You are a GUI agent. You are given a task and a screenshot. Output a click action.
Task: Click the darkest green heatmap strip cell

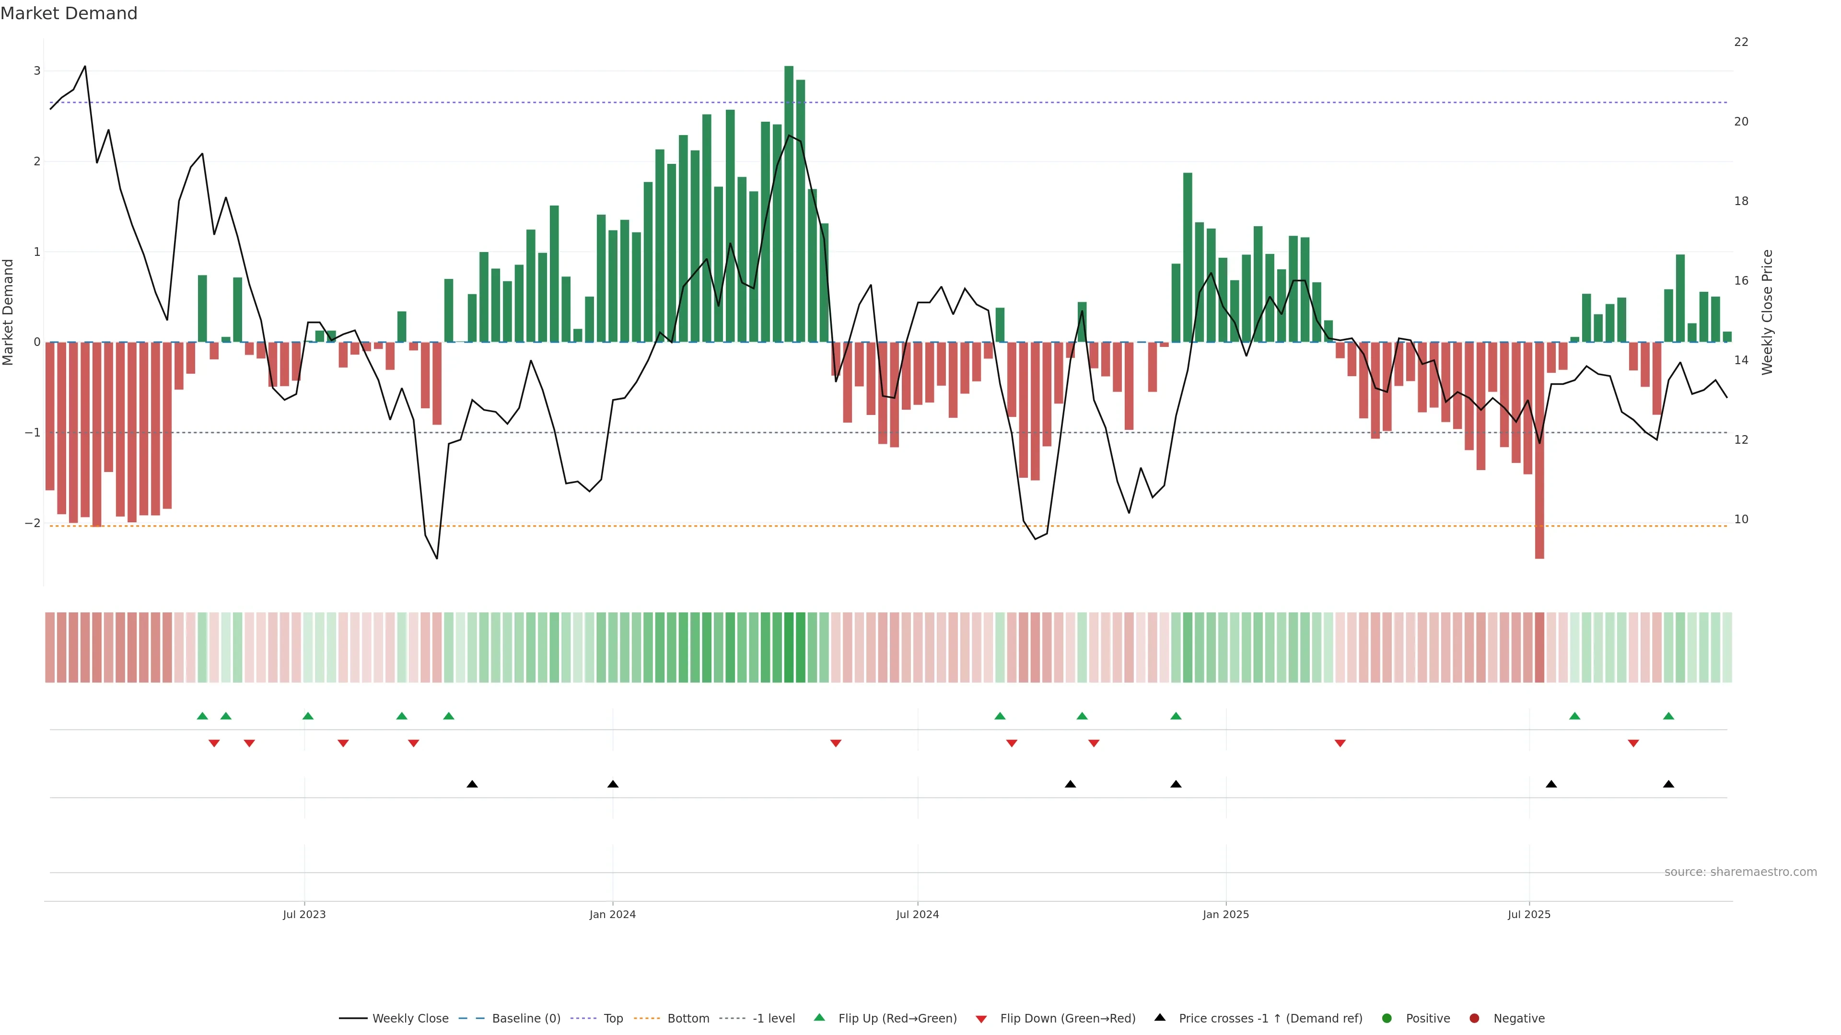tap(788, 647)
